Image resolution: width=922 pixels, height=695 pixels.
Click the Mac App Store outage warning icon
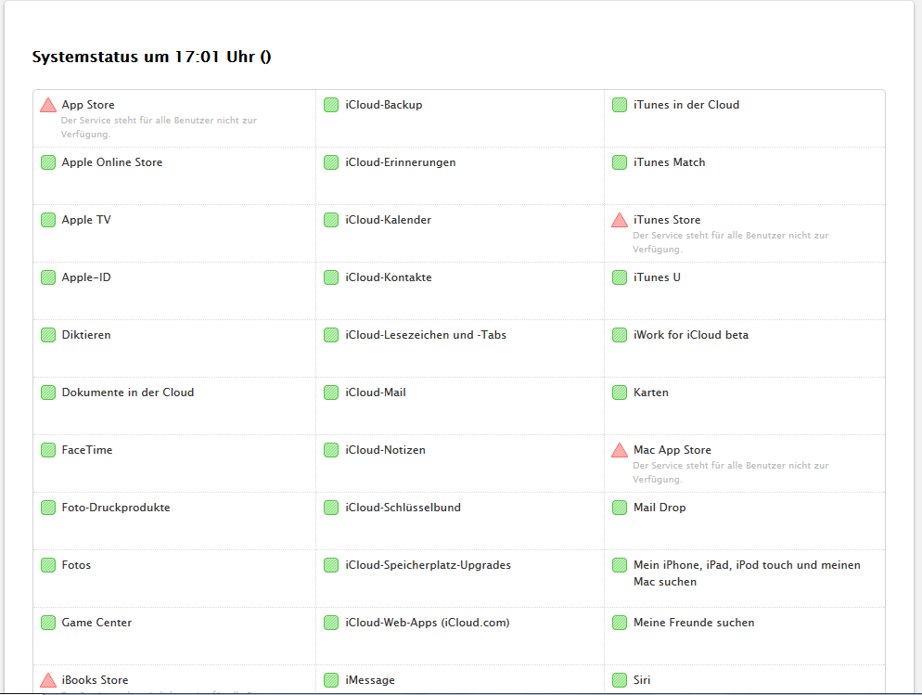pyautogui.click(x=620, y=450)
